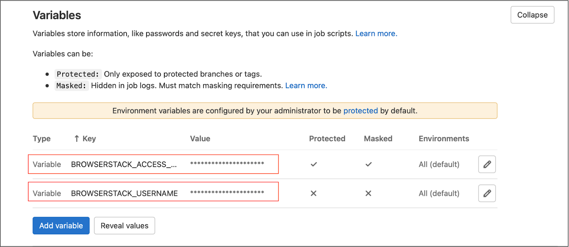This screenshot has width=569, height=247.
Task: Click the Type column header
Action: tap(42, 138)
